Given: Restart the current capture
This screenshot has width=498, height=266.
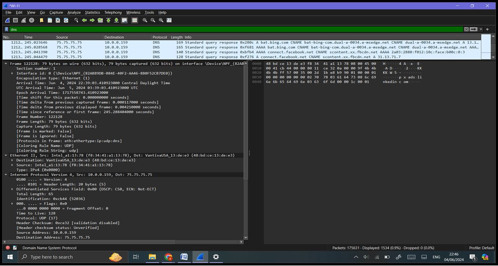Looking at the screenshot, I should [x=23, y=20].
